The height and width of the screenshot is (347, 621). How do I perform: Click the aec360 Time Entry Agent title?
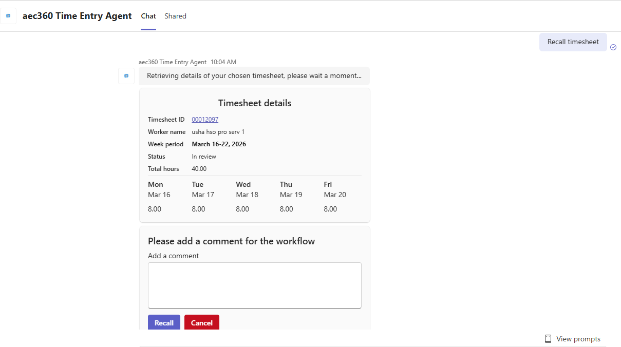tap(77, 16)
